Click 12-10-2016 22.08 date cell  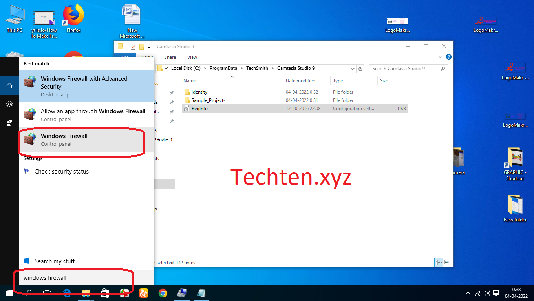click(x=303, y=109)
